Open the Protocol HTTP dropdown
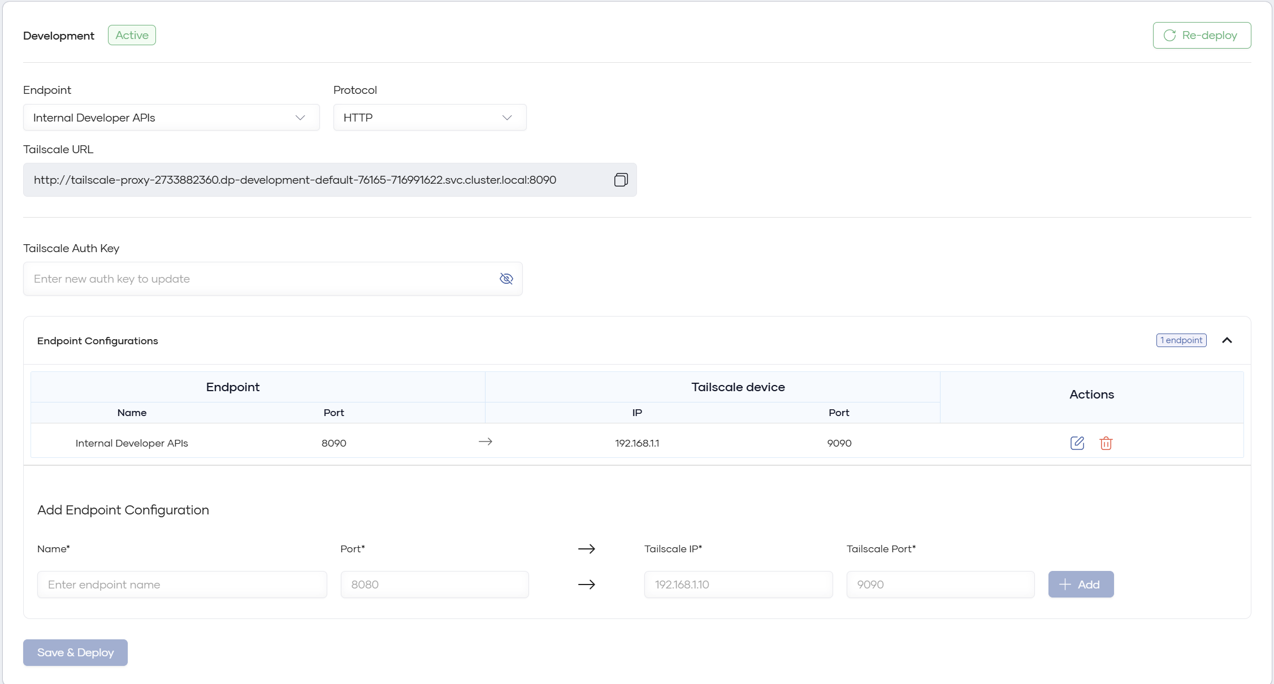Screen dimensions: 1274x684 [430, 118]
